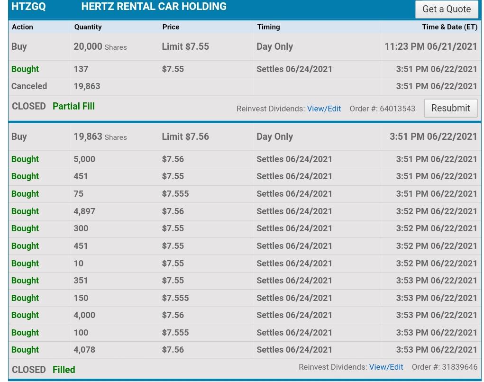Image resolution: width=484 pixels, height=382 pixels.
Task: Select the 11:23 PM 06/21/2021 timestamp
Action: (431, 46)
